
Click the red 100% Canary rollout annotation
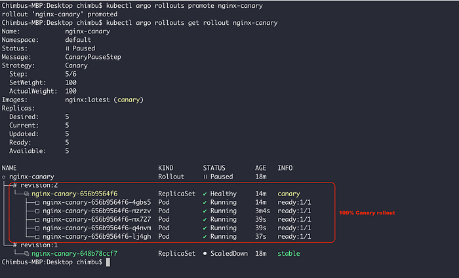tap(367, 213)
